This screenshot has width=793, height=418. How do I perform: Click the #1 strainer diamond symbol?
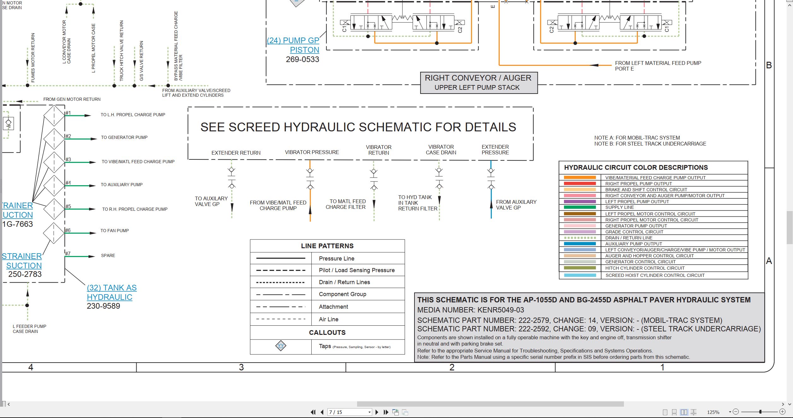click(54, 116)
